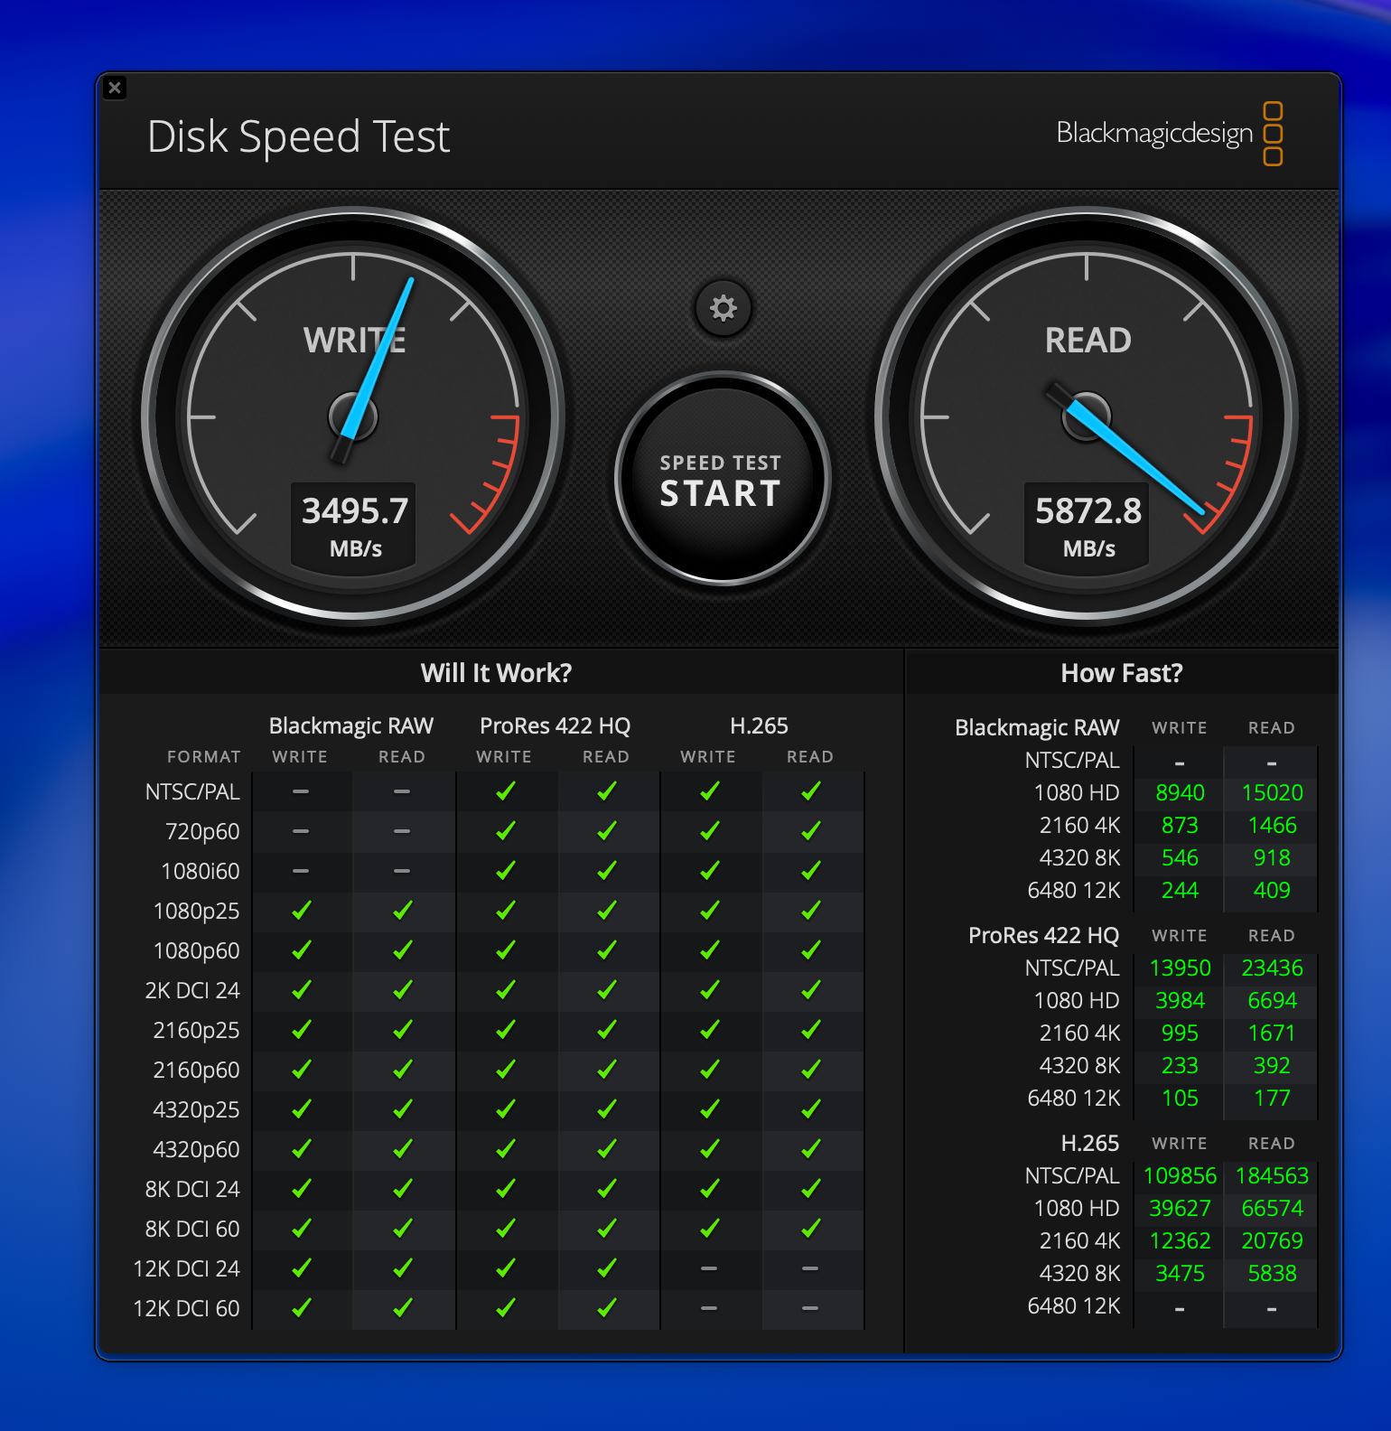
Task: Click the H.265 NTSC/PAL read value 184563
Action: click(x=1271, y=1175)
